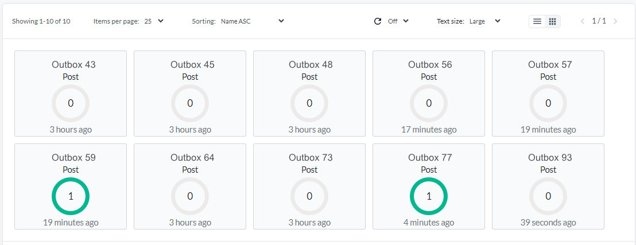
Task: Open the Outbox 43 card
Action: coord(71,94)
